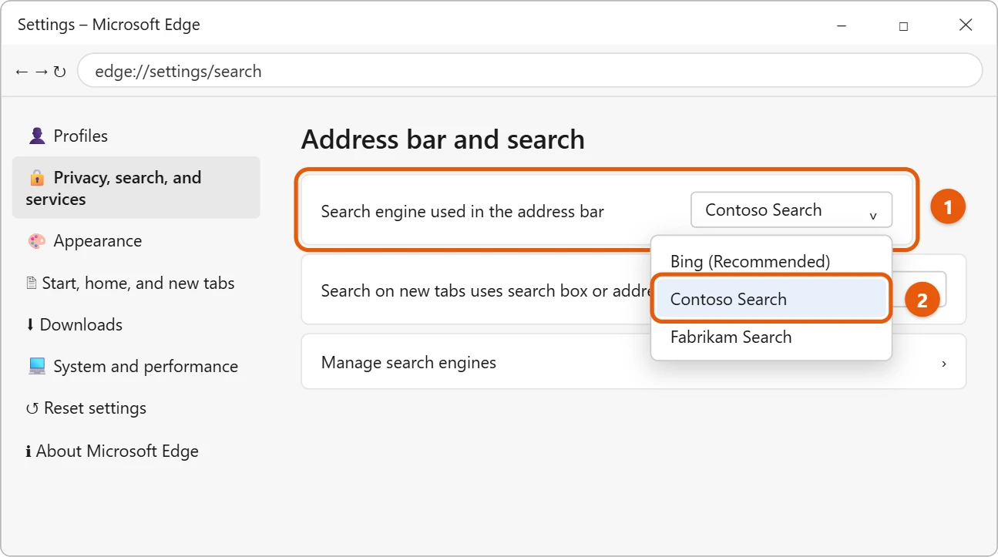
Task: Click the Downloads arrow icon
Action: click(x=30, y=325)
